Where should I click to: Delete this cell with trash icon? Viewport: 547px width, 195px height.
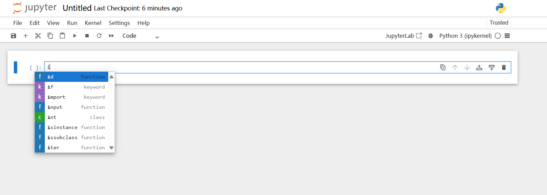(504, 67)
